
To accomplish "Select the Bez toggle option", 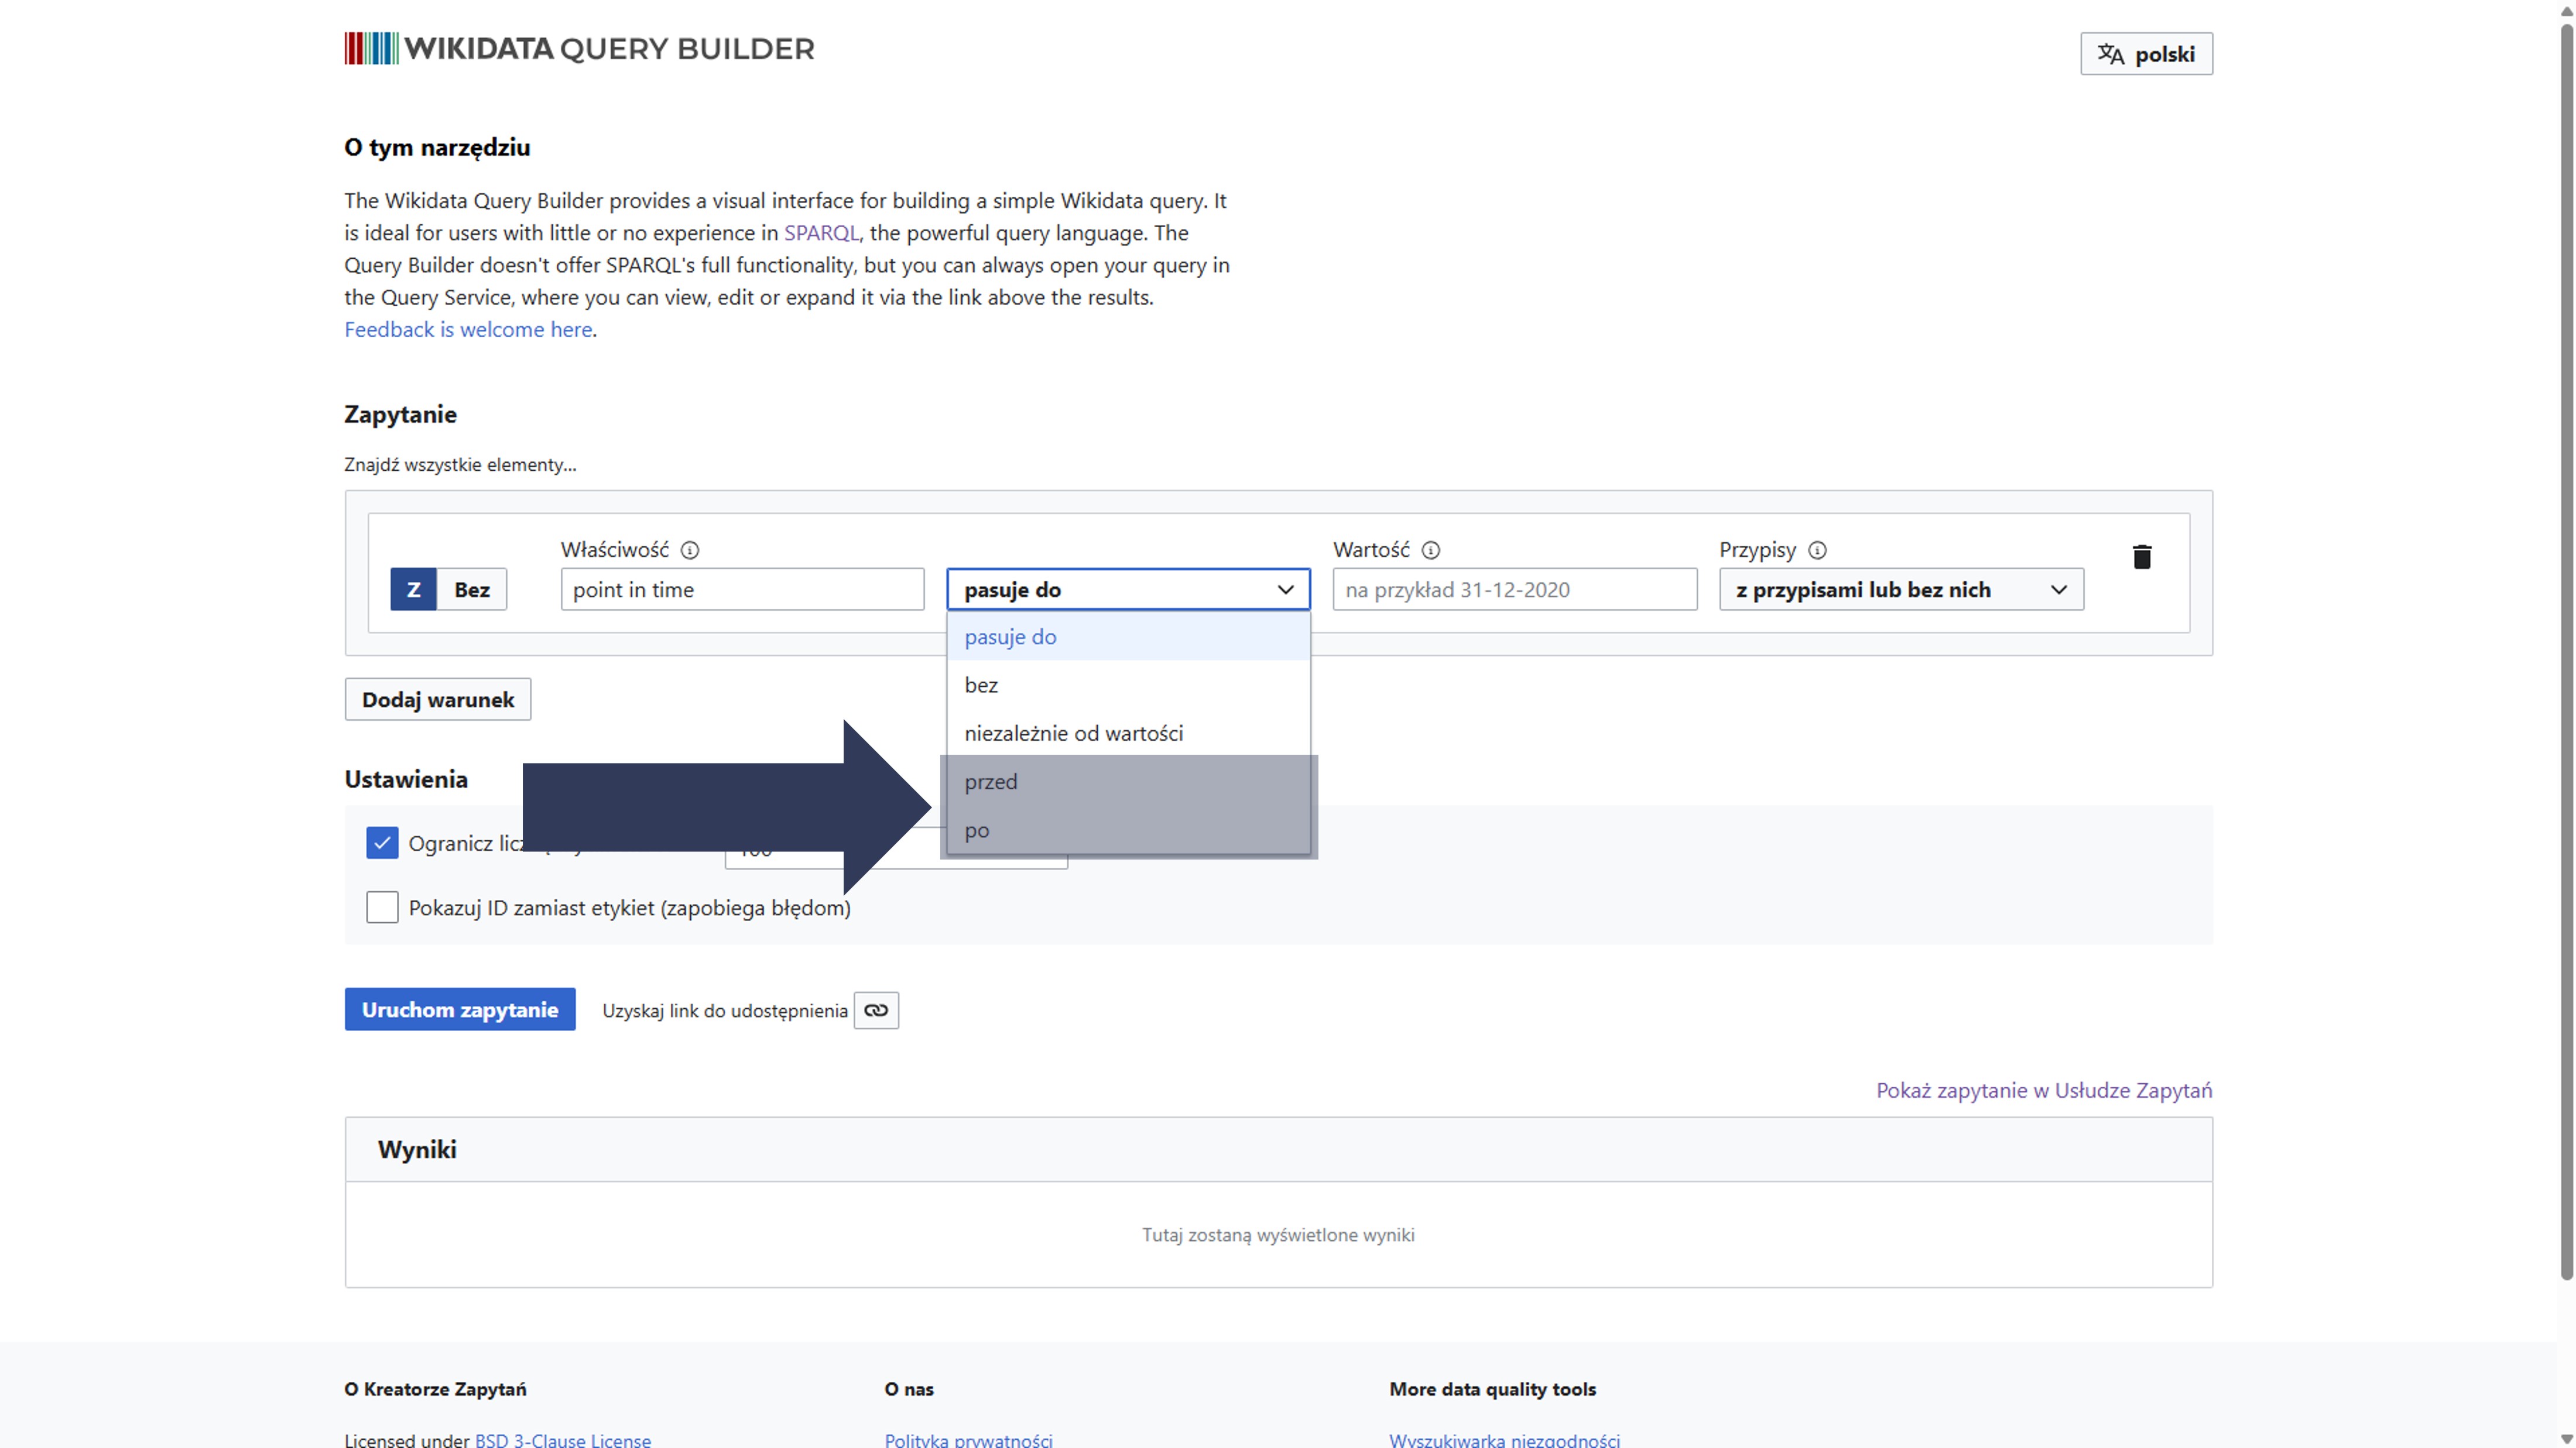I will (472, 590).
